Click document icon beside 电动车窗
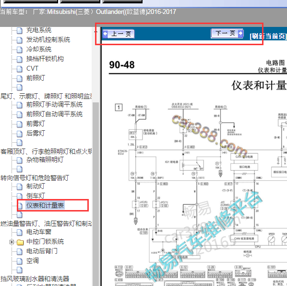 coord(20,233)
